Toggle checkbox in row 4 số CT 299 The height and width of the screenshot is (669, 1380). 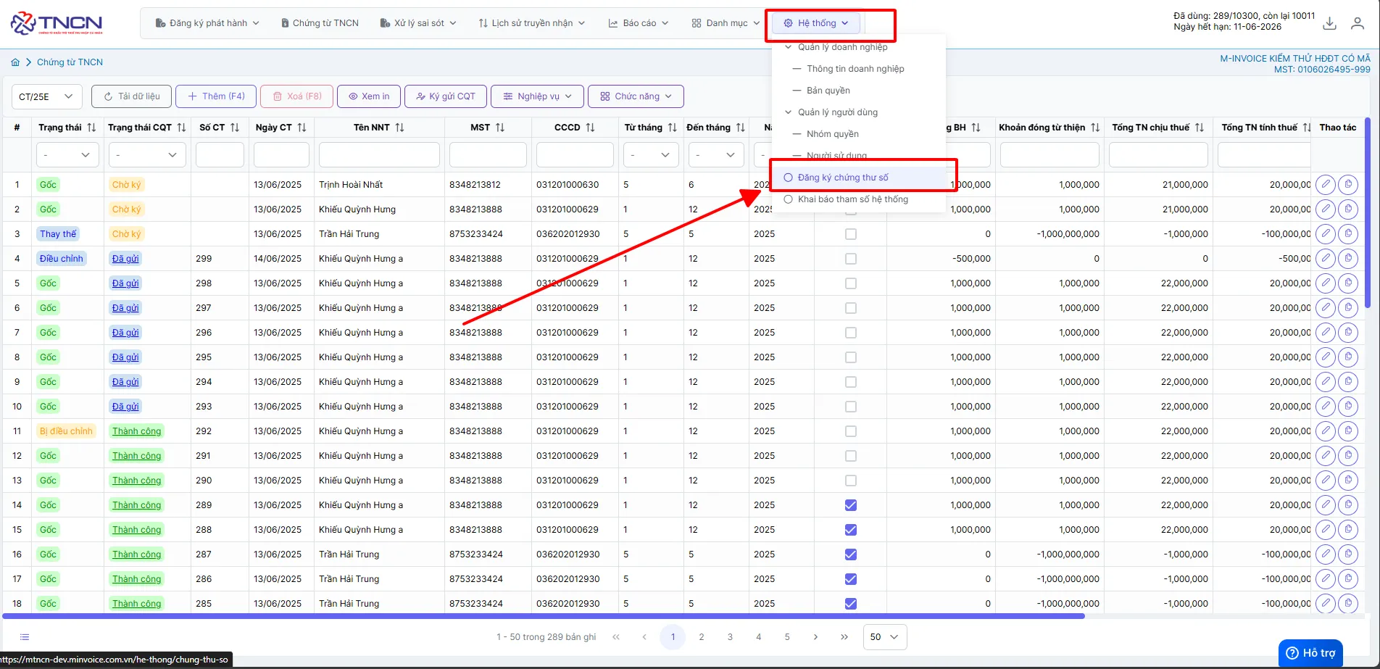tap(851, 259)
